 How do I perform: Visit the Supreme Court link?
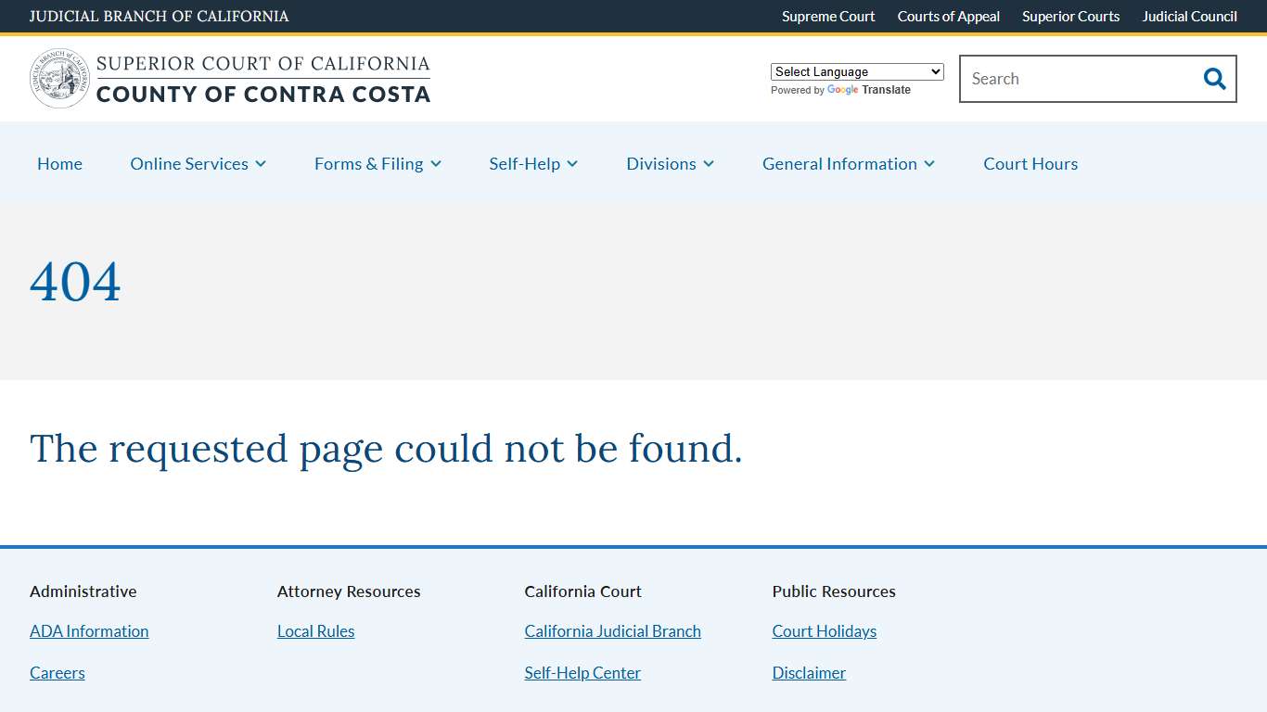[828, 16]
